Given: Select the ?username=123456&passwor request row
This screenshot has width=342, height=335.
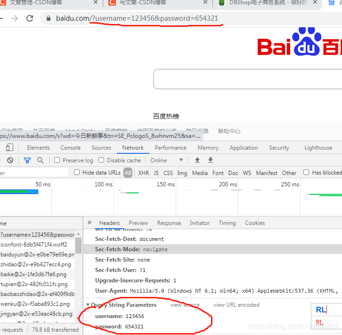Looking at the screenshot, I should point(37,235).
